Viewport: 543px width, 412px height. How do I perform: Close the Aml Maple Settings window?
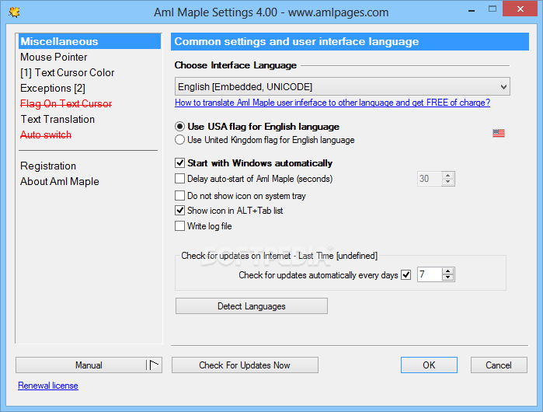[x=520, y=9]
